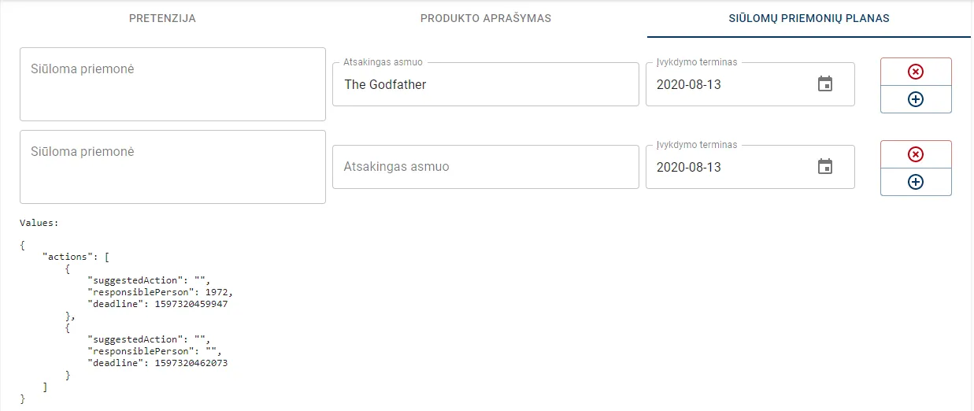Open the Produkto aprašymas tab

pyautogui.click(x=485, y=18)
